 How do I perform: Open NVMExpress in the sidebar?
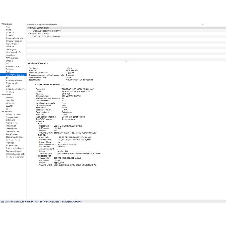pos(12,58)
